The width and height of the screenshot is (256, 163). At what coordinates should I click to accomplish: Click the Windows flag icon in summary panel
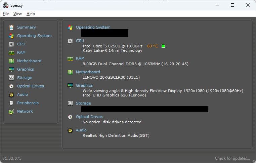point(70,27)
